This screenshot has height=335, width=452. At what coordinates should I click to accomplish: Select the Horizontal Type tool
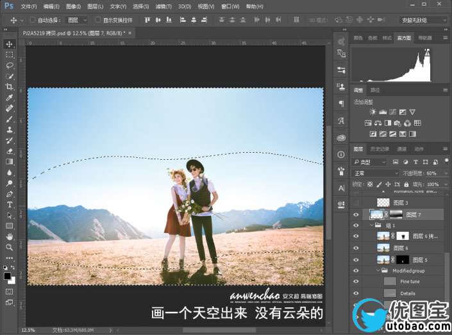pos(10,205)
